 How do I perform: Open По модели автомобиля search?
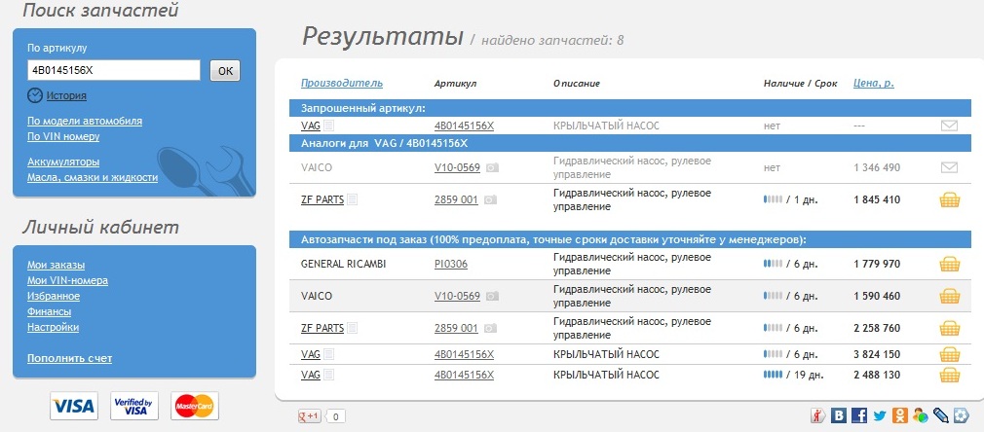(85, 121)
